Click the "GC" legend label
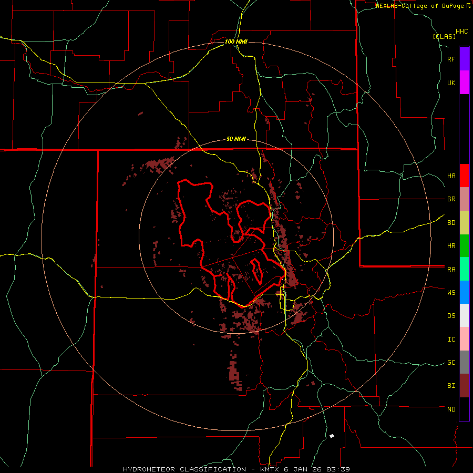The image size is (473, 473). click(451, 363)
